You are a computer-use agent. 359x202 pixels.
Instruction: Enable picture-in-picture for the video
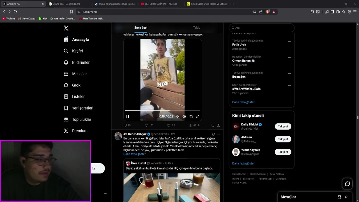[x=191, y=116]
